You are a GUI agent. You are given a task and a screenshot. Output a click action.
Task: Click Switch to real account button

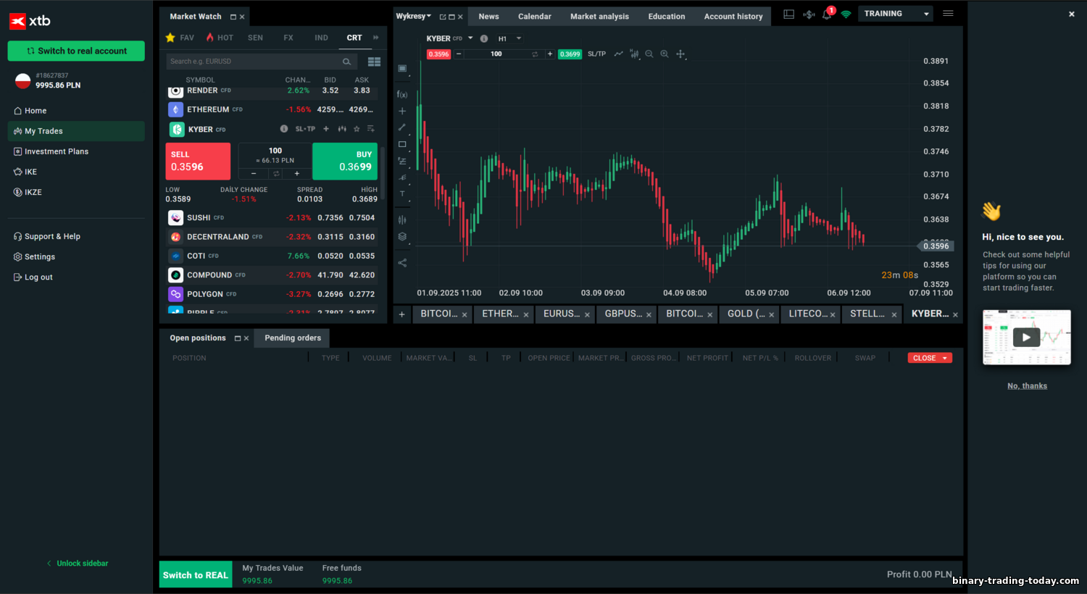76,51
